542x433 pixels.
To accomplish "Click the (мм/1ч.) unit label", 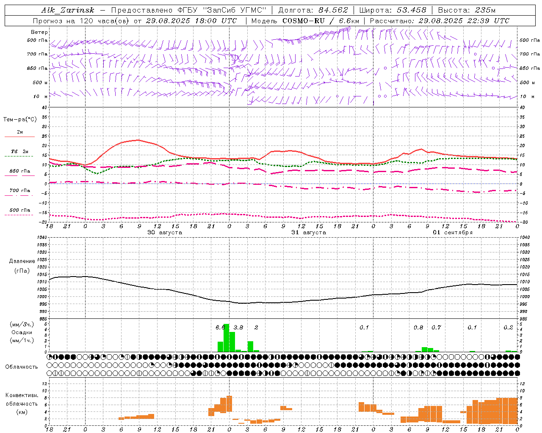I will 22,340.
